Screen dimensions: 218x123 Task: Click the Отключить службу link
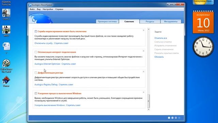(x=44, y=43)
